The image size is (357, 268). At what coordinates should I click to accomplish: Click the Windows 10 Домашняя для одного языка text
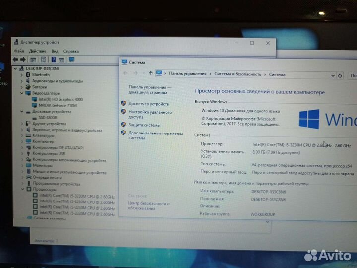coord(240,111)
